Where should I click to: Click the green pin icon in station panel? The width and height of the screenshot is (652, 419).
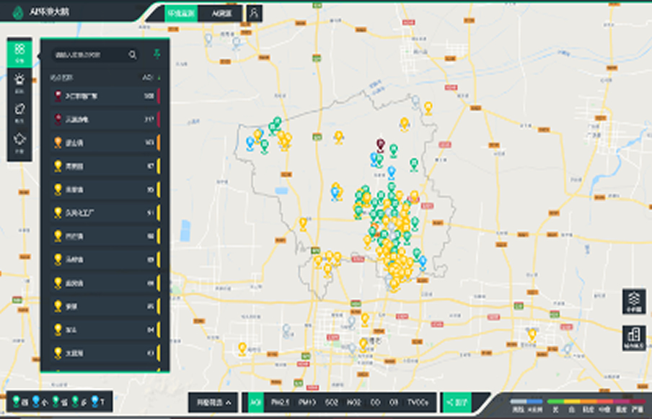point(157,54)
